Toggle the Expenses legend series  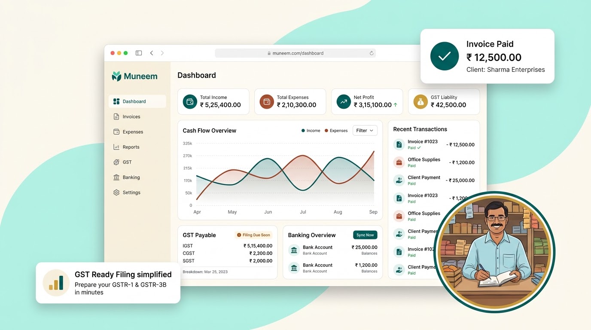[x=336, y=131]
